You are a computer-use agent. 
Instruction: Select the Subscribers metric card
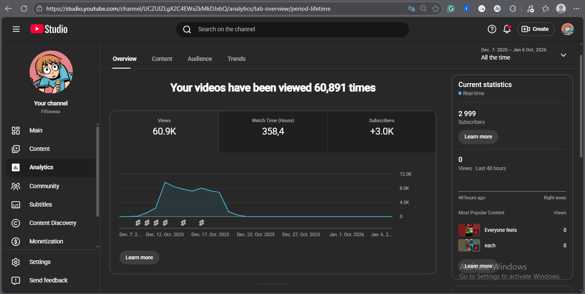coord(382,132)
